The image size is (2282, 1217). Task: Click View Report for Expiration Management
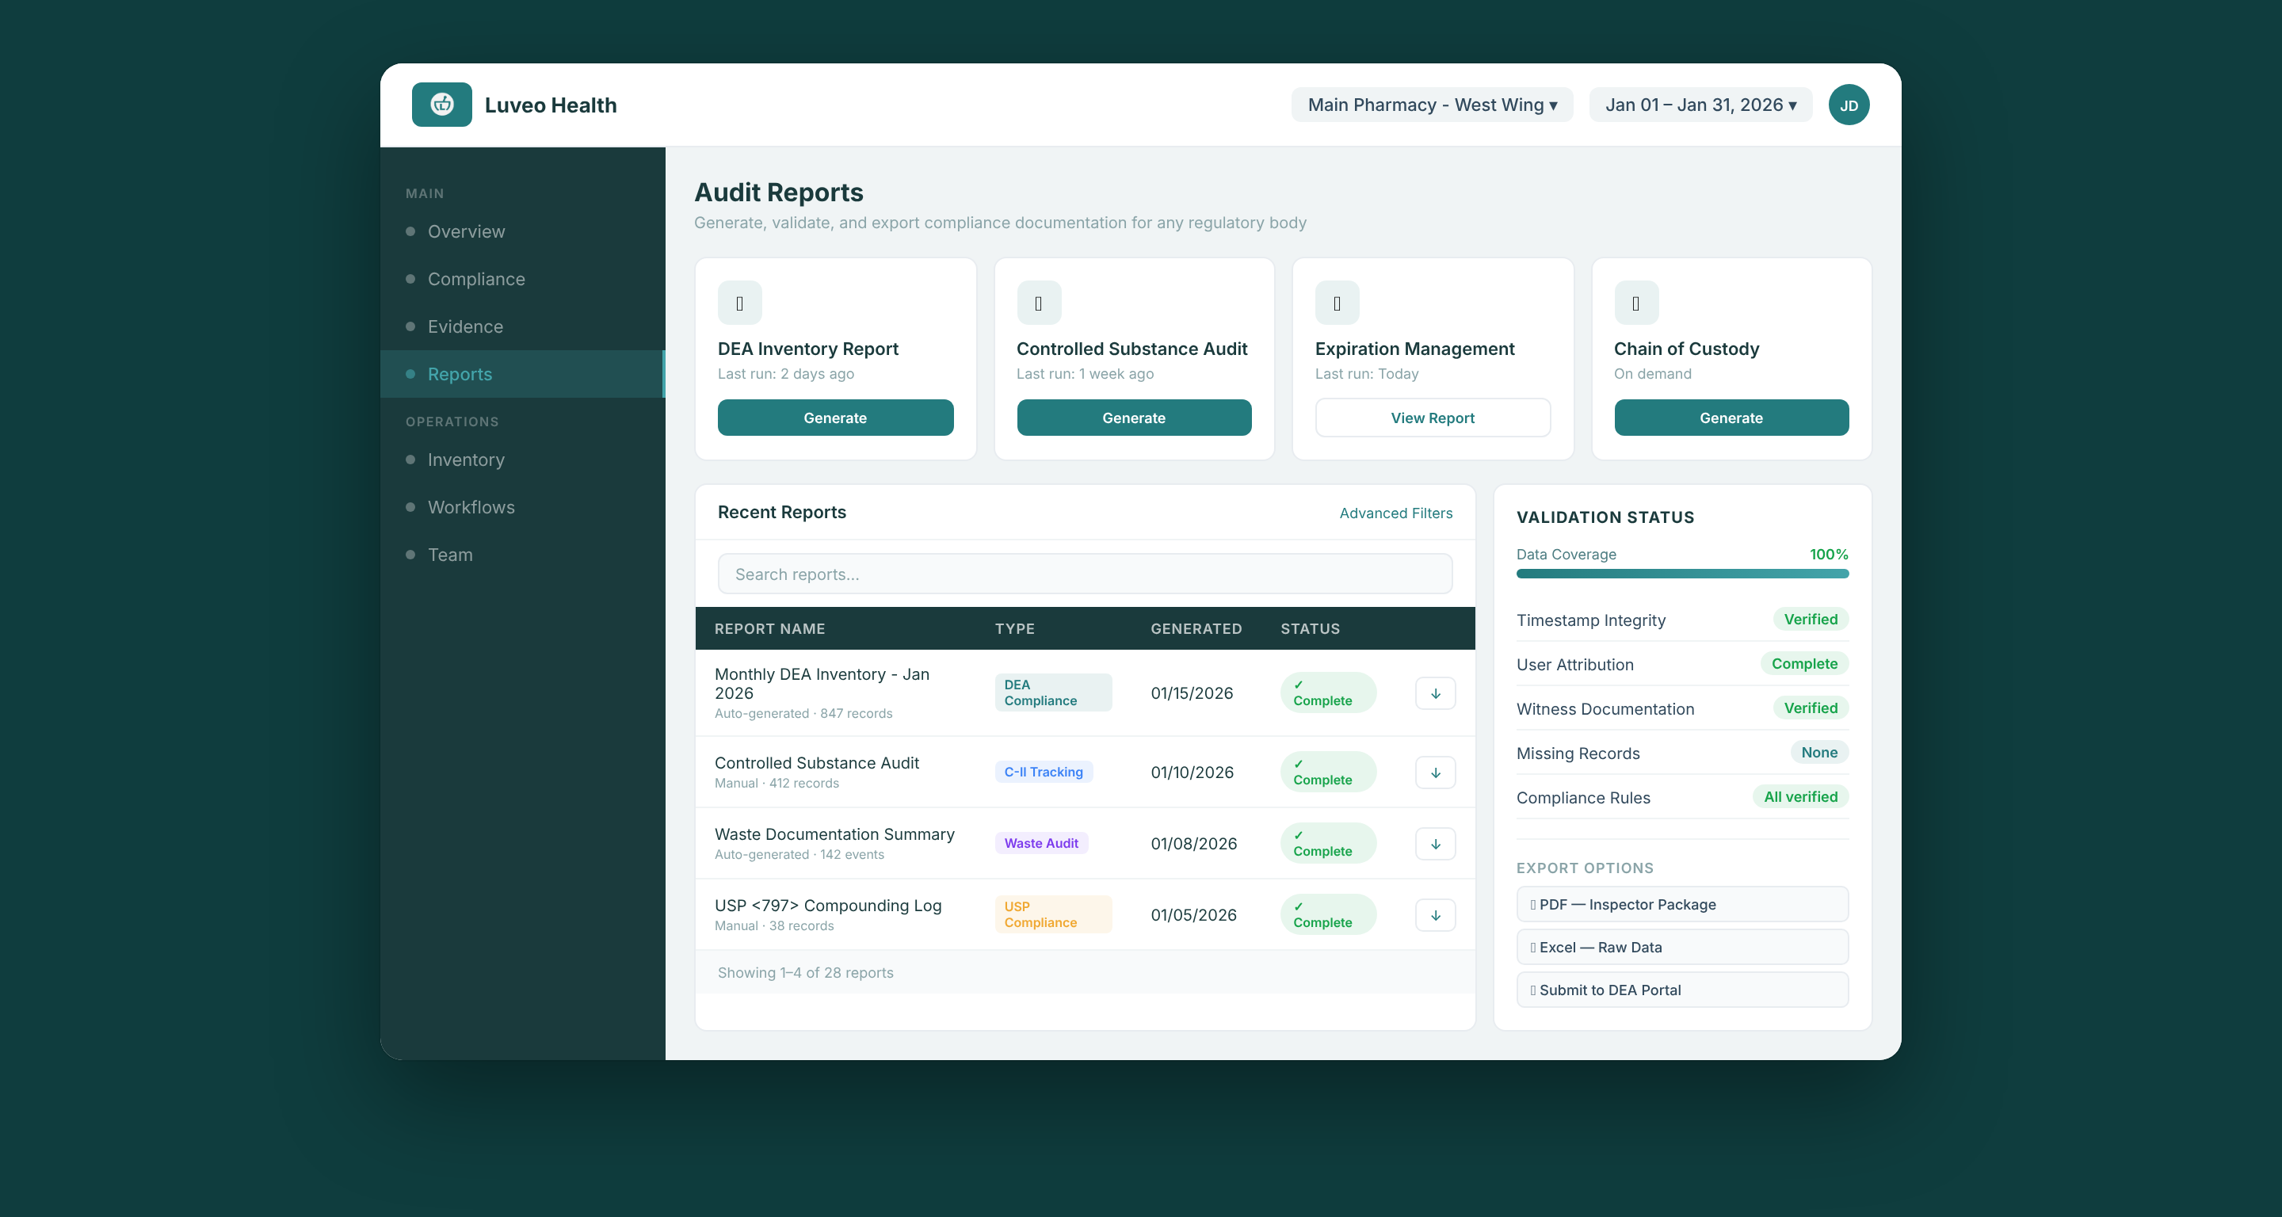(1433, 418)
